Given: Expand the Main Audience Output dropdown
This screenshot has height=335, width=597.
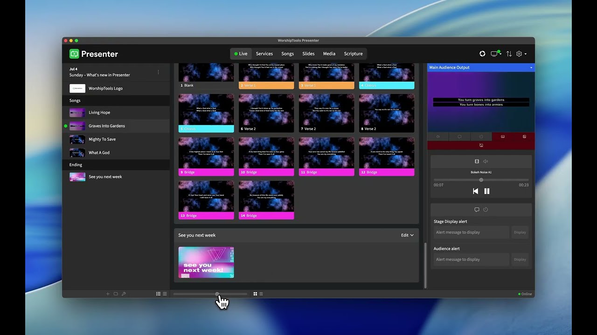Looking at the screenshot, I should click(x=531, y=68).
